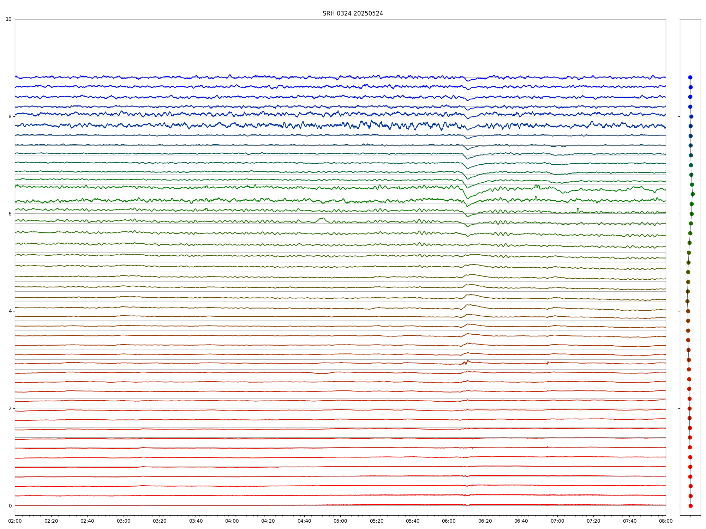Click the 05:20 time label
The height and width of the screenshot is (529, 706).
click(377, 521)
